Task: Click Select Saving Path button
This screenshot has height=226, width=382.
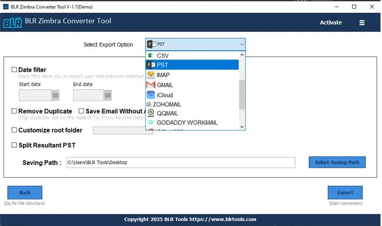Action: [337, 162]
